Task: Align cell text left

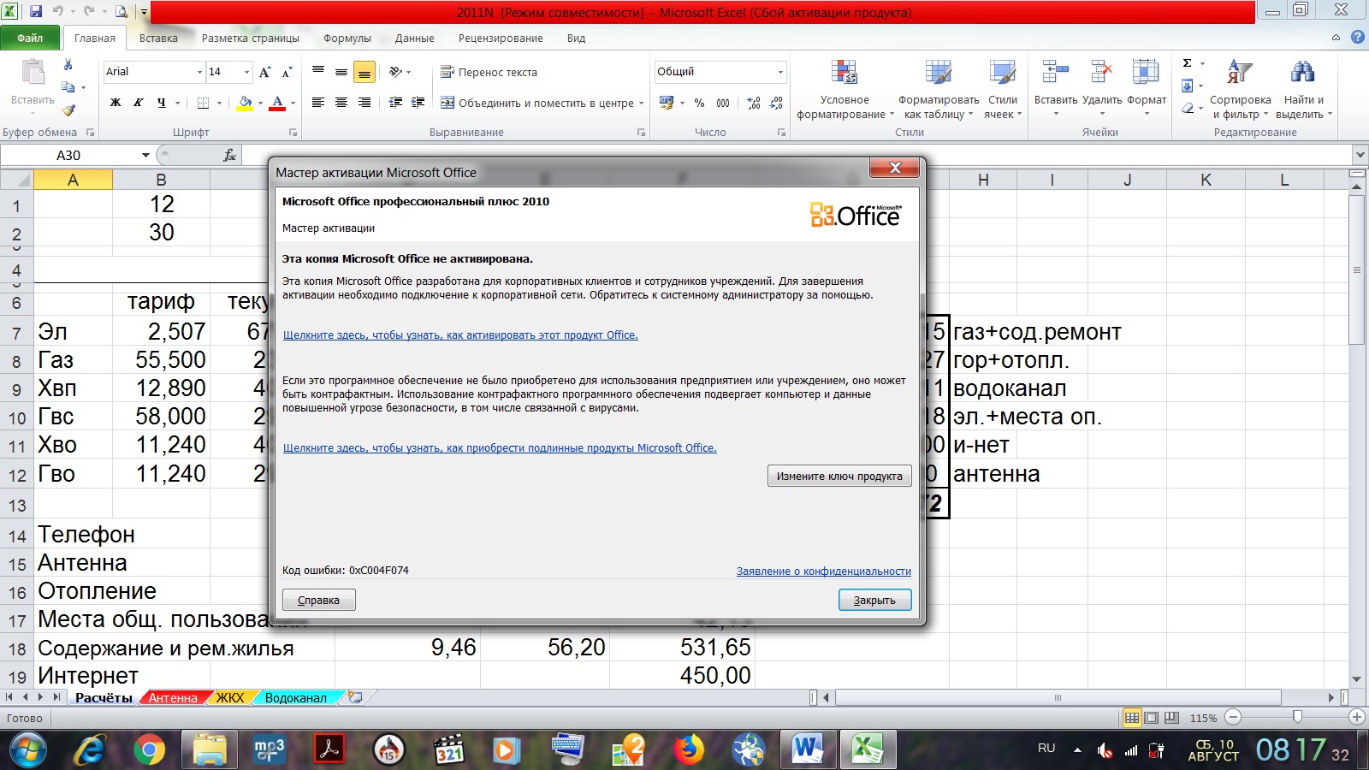Action: point(318,103)
